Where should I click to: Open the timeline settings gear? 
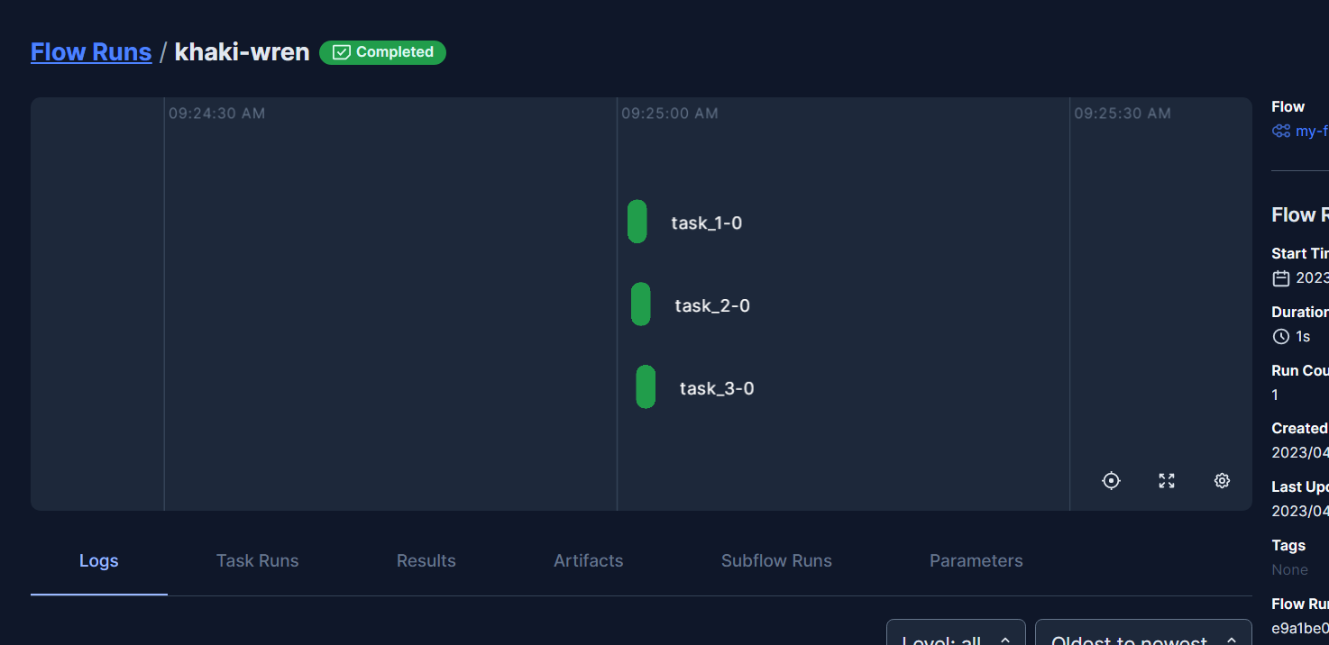(1222, 480)
